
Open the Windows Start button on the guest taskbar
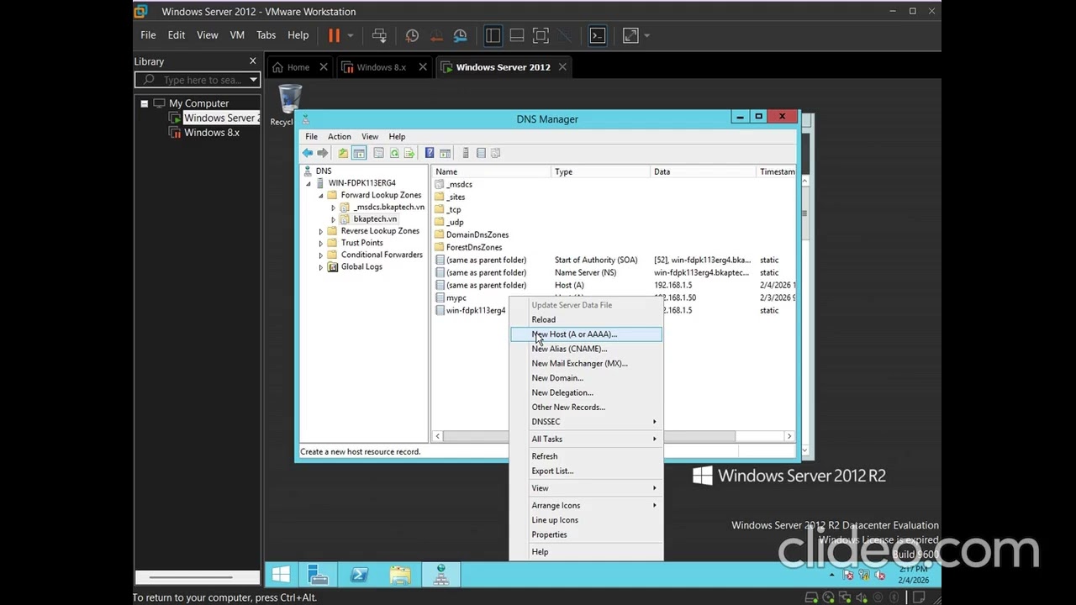click(x=281, y=575)
